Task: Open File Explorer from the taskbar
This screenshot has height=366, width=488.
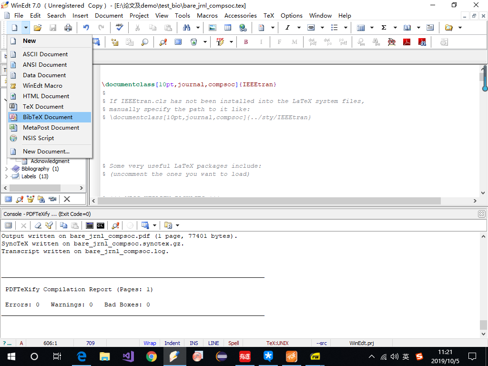Action: pos(104,356)
